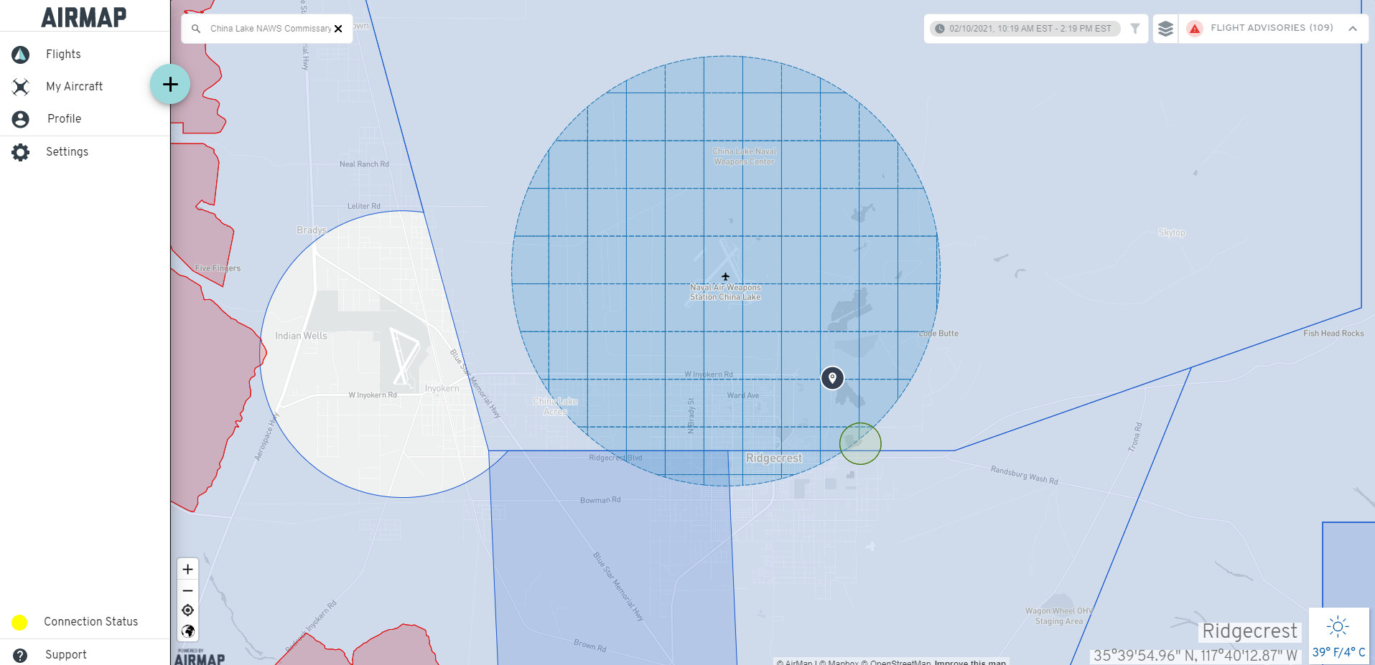Screen dimensions: 1375x665
Task: Open Flights menu item
Action: coord(63,55)
